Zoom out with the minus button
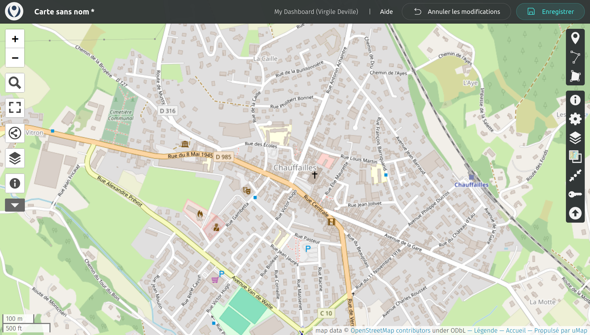 pos(15,58)
